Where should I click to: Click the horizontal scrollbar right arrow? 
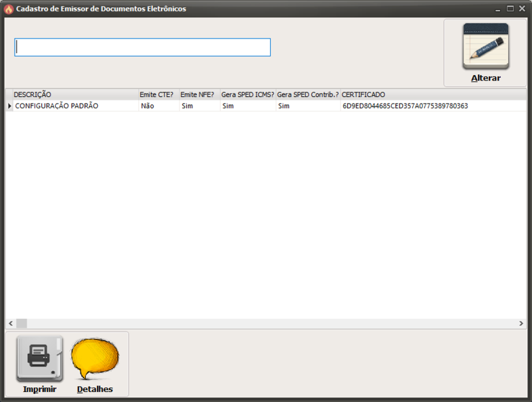pyautogui.click(x=521, y=324)
